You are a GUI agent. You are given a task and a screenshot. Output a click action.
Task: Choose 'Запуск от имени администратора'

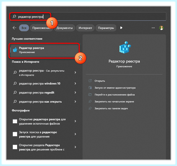[115, 88]
